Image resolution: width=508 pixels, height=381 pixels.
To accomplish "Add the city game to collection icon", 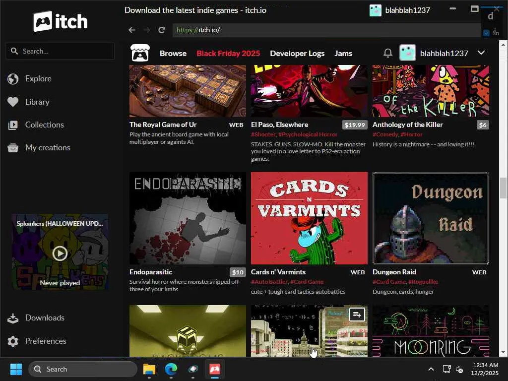I will (357, 314).
